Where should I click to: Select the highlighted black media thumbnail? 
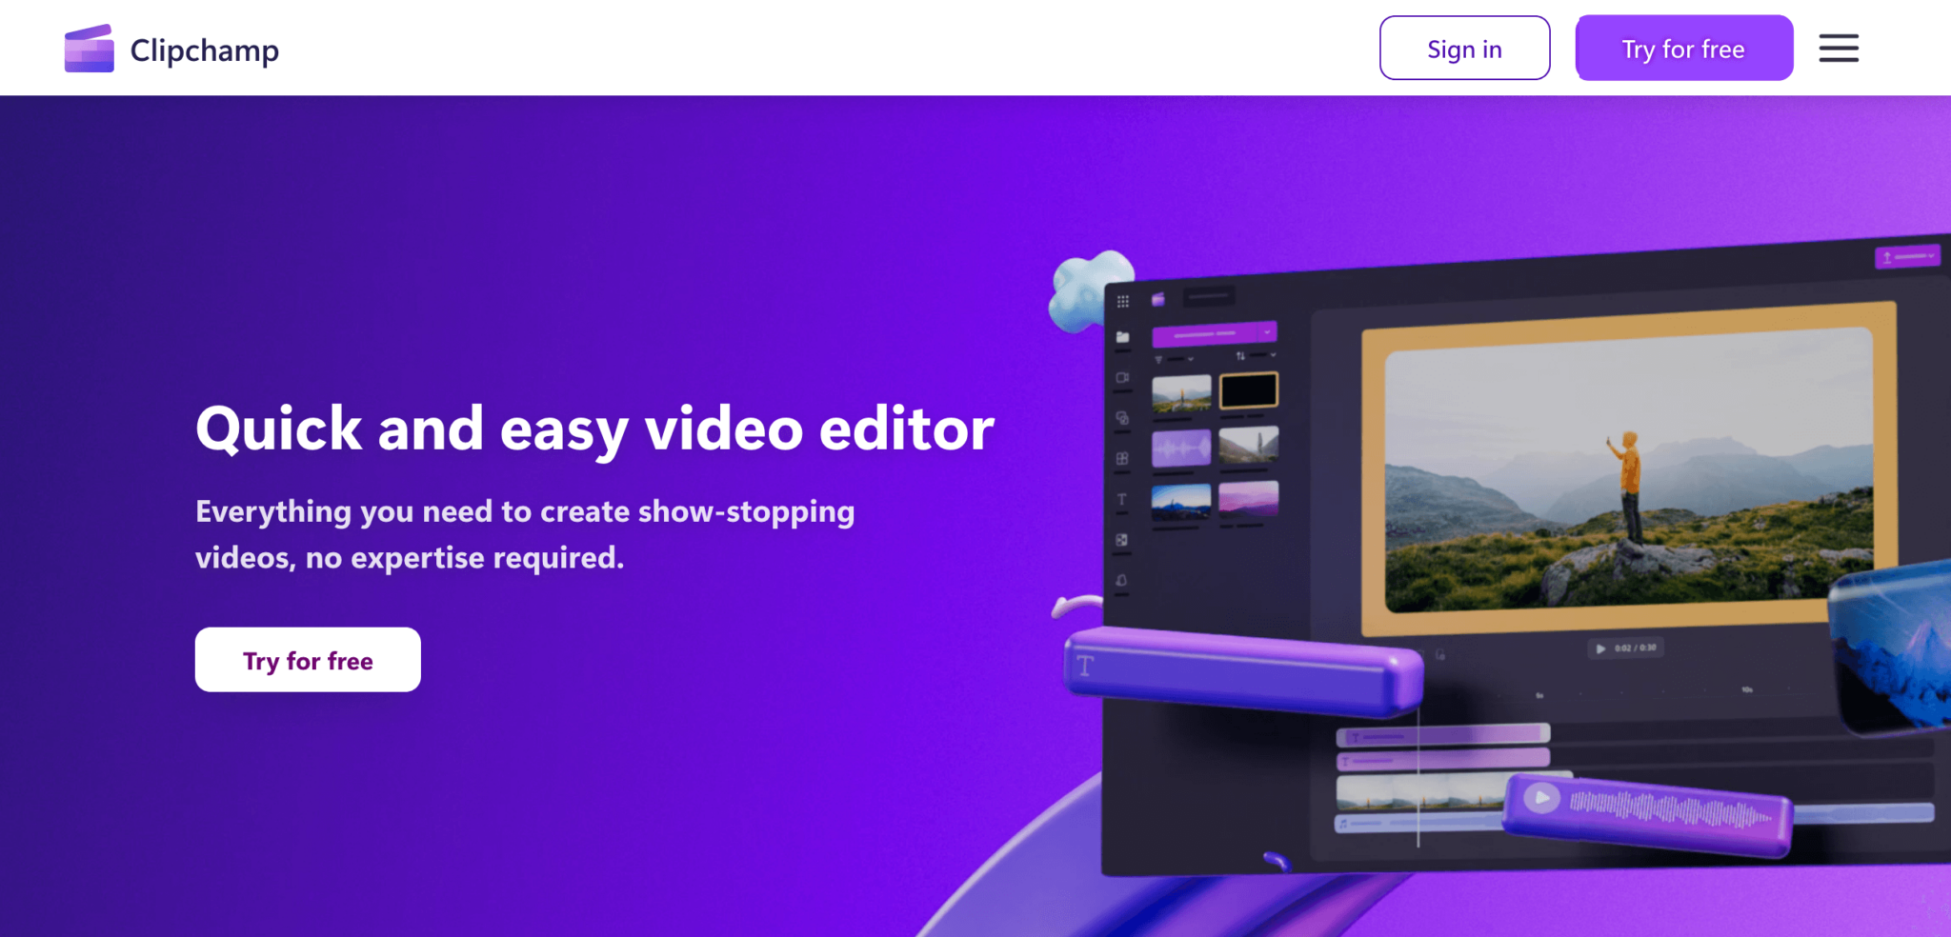[x=1249, y=390]
